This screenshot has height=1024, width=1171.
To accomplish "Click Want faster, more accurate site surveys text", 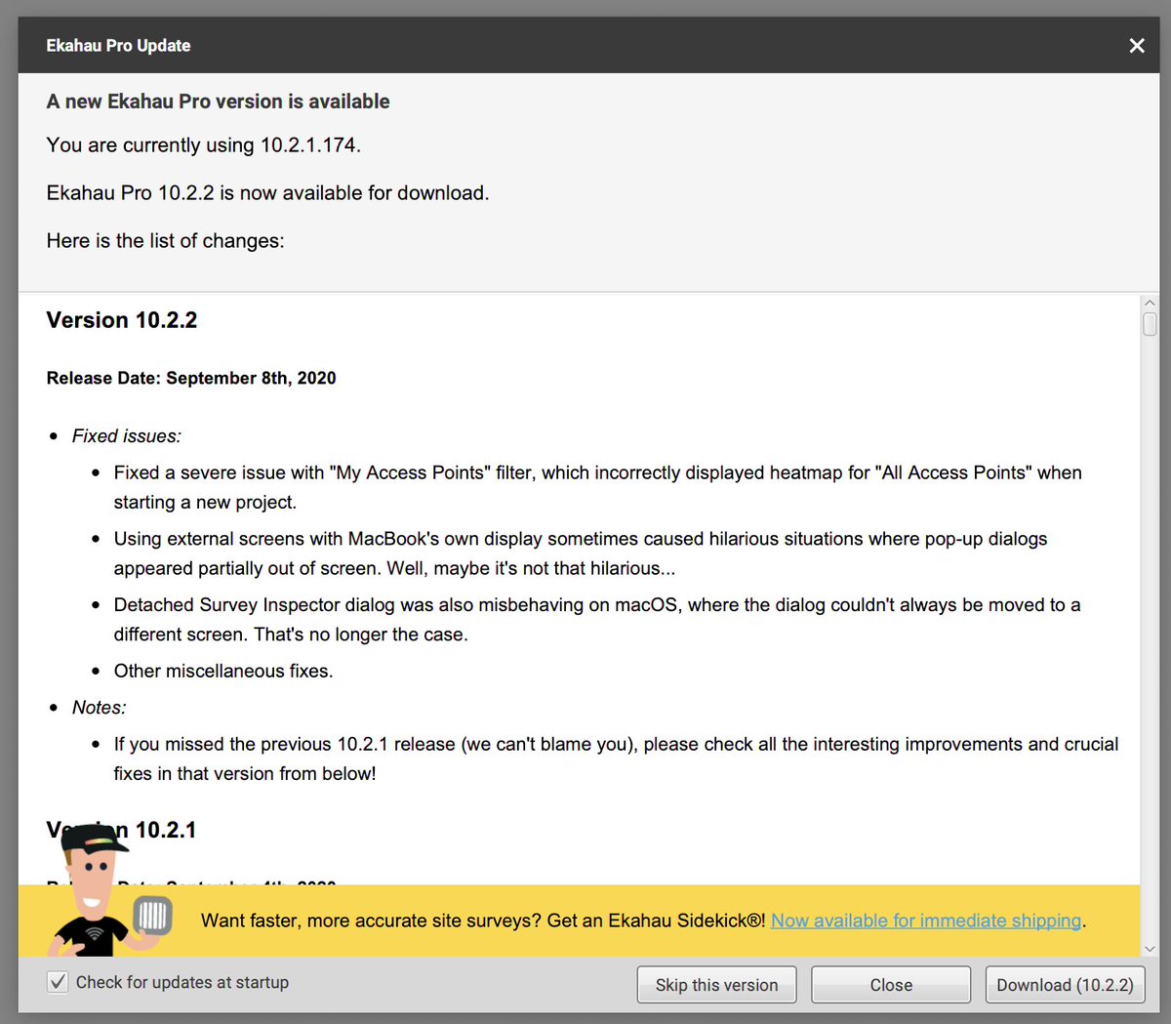I will point(483,921).
